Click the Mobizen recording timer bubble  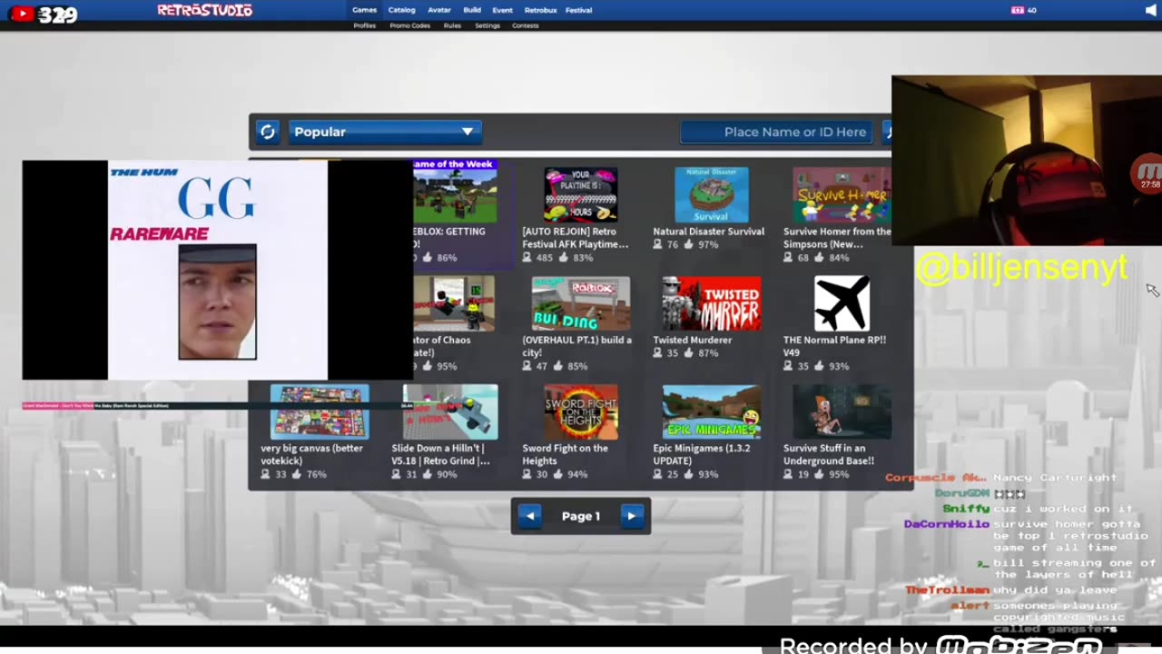(x=1148, y=173)
